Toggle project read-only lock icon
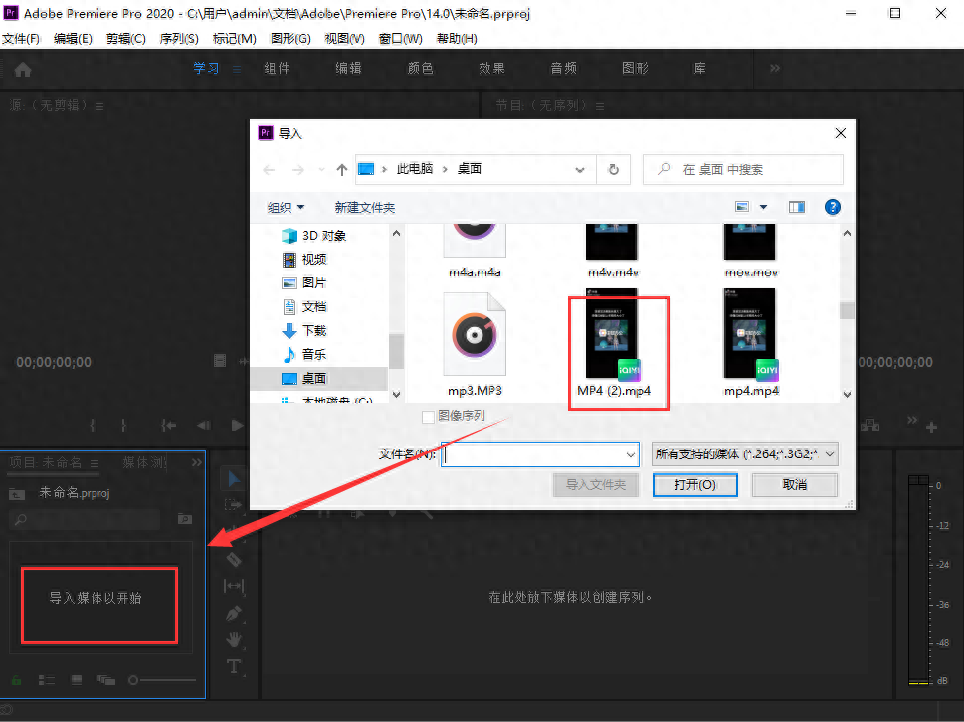The width and height of the screenshot is (964, 722). pyautogui.click(x=17, y=680)
